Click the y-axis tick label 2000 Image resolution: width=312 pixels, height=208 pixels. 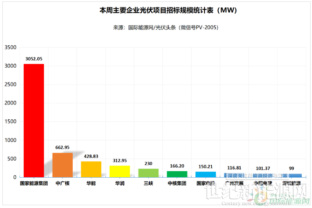[x=11, y=103]
